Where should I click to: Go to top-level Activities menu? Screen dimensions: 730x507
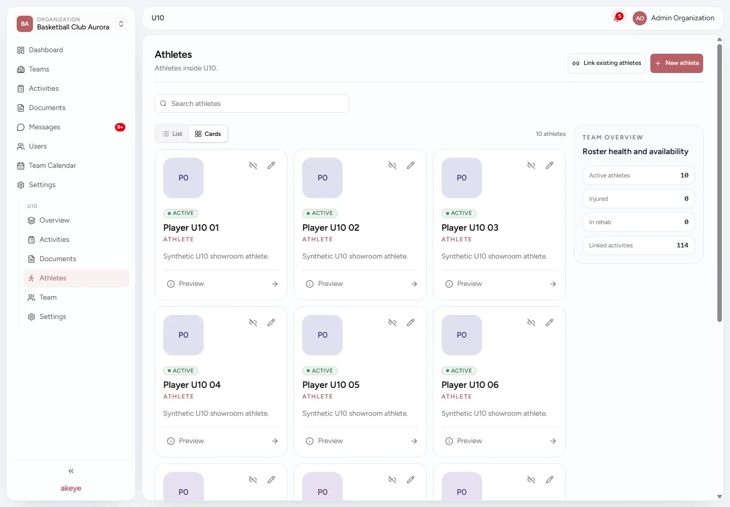71,88
